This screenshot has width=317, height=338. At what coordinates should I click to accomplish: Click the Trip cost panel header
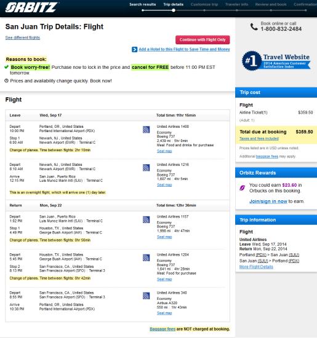pyautogui.click(x=276, y=92)
